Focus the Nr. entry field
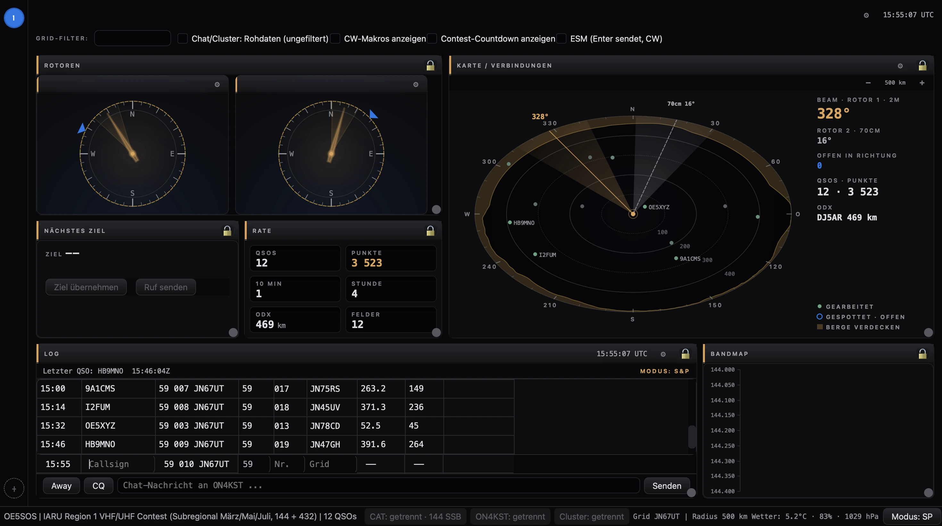Viewport: 942px width, 526px height. click(287, 464)
